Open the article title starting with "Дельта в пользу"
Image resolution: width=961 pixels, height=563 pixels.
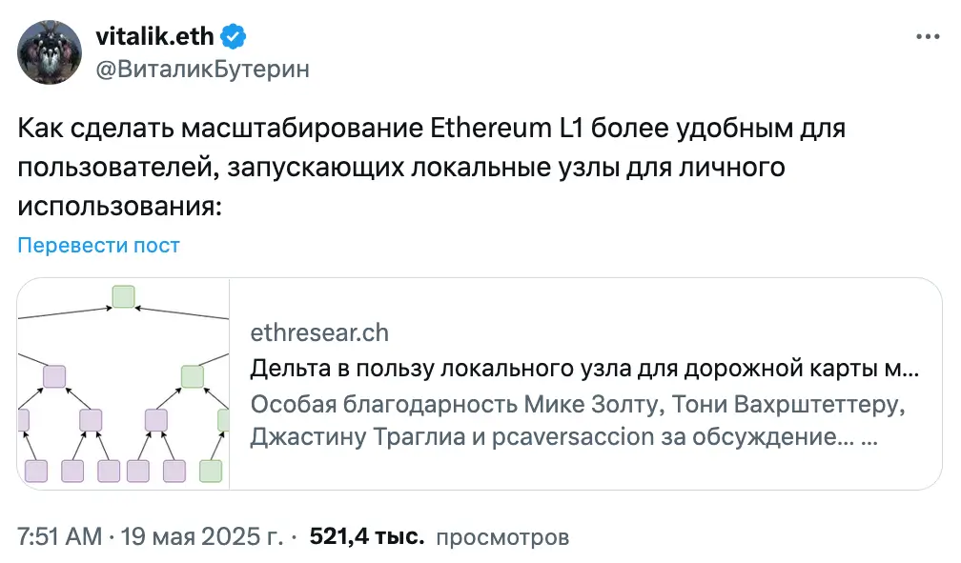click(583, 368)
